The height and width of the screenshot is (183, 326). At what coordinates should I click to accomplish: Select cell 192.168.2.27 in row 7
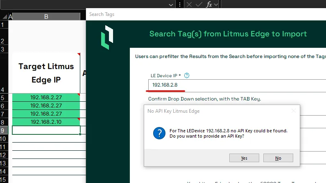tap(46, 114)
